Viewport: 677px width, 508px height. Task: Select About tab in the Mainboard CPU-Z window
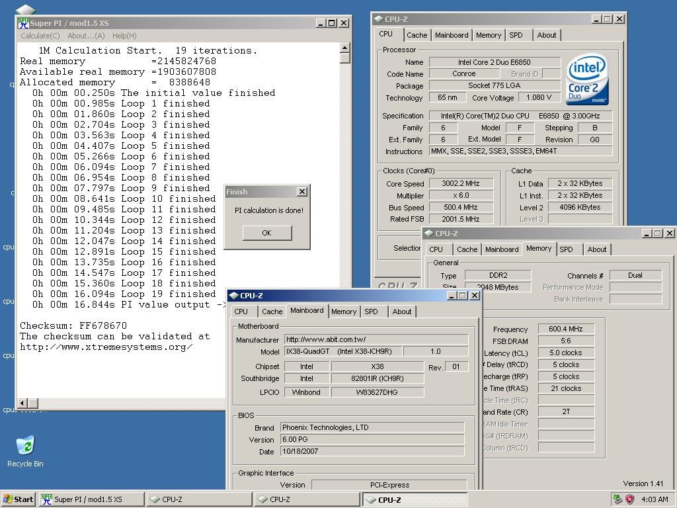401,312
